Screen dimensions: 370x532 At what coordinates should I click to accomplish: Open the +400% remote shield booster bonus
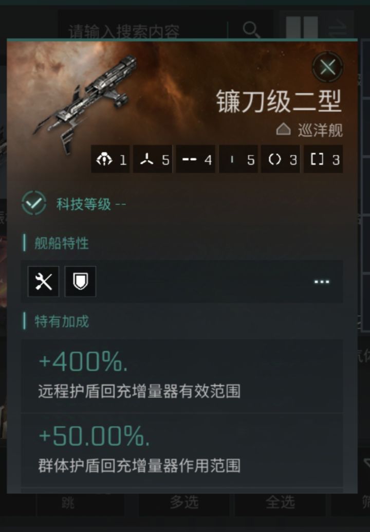[182, 376]
